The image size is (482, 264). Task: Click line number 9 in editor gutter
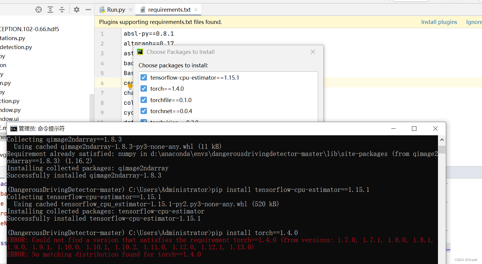102,113
